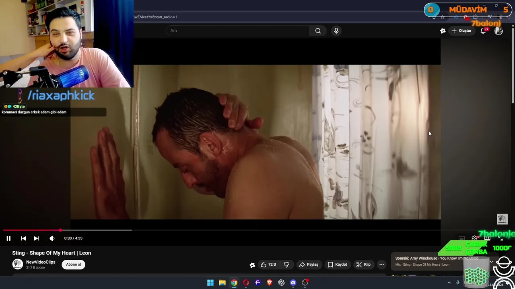Open the Oluştur create menu

[461, 31]
